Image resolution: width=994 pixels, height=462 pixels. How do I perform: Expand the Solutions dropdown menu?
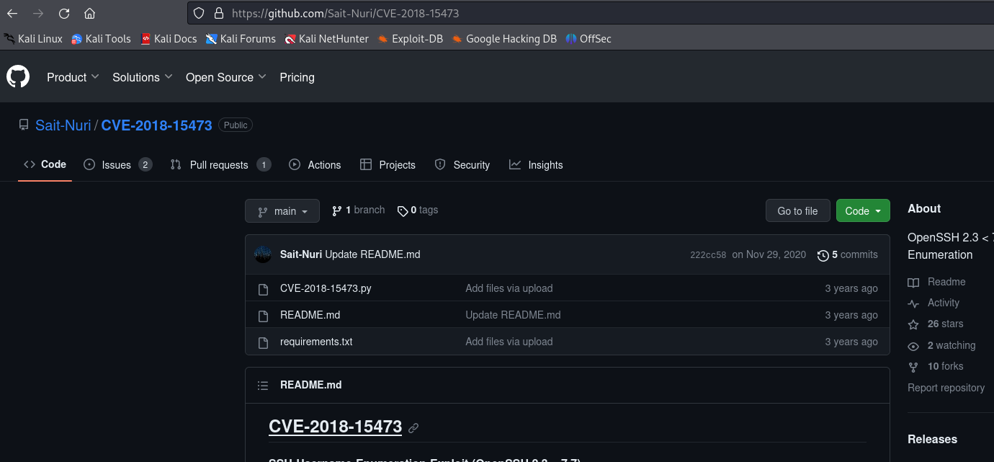143,77
